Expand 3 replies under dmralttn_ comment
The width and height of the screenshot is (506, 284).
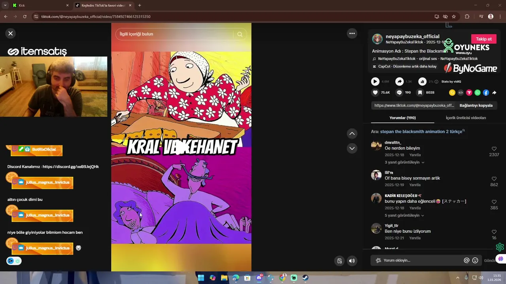coord(404,163)
